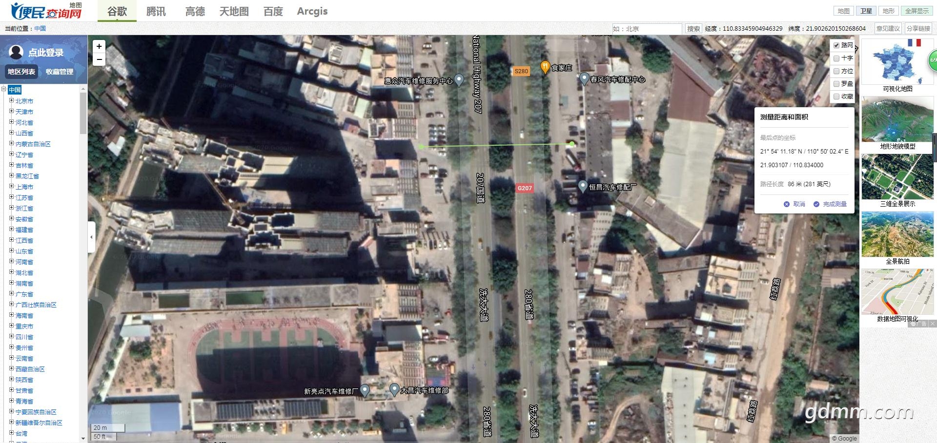
Task: Expand the 北京市 tree node
Action: pos(12,101)
